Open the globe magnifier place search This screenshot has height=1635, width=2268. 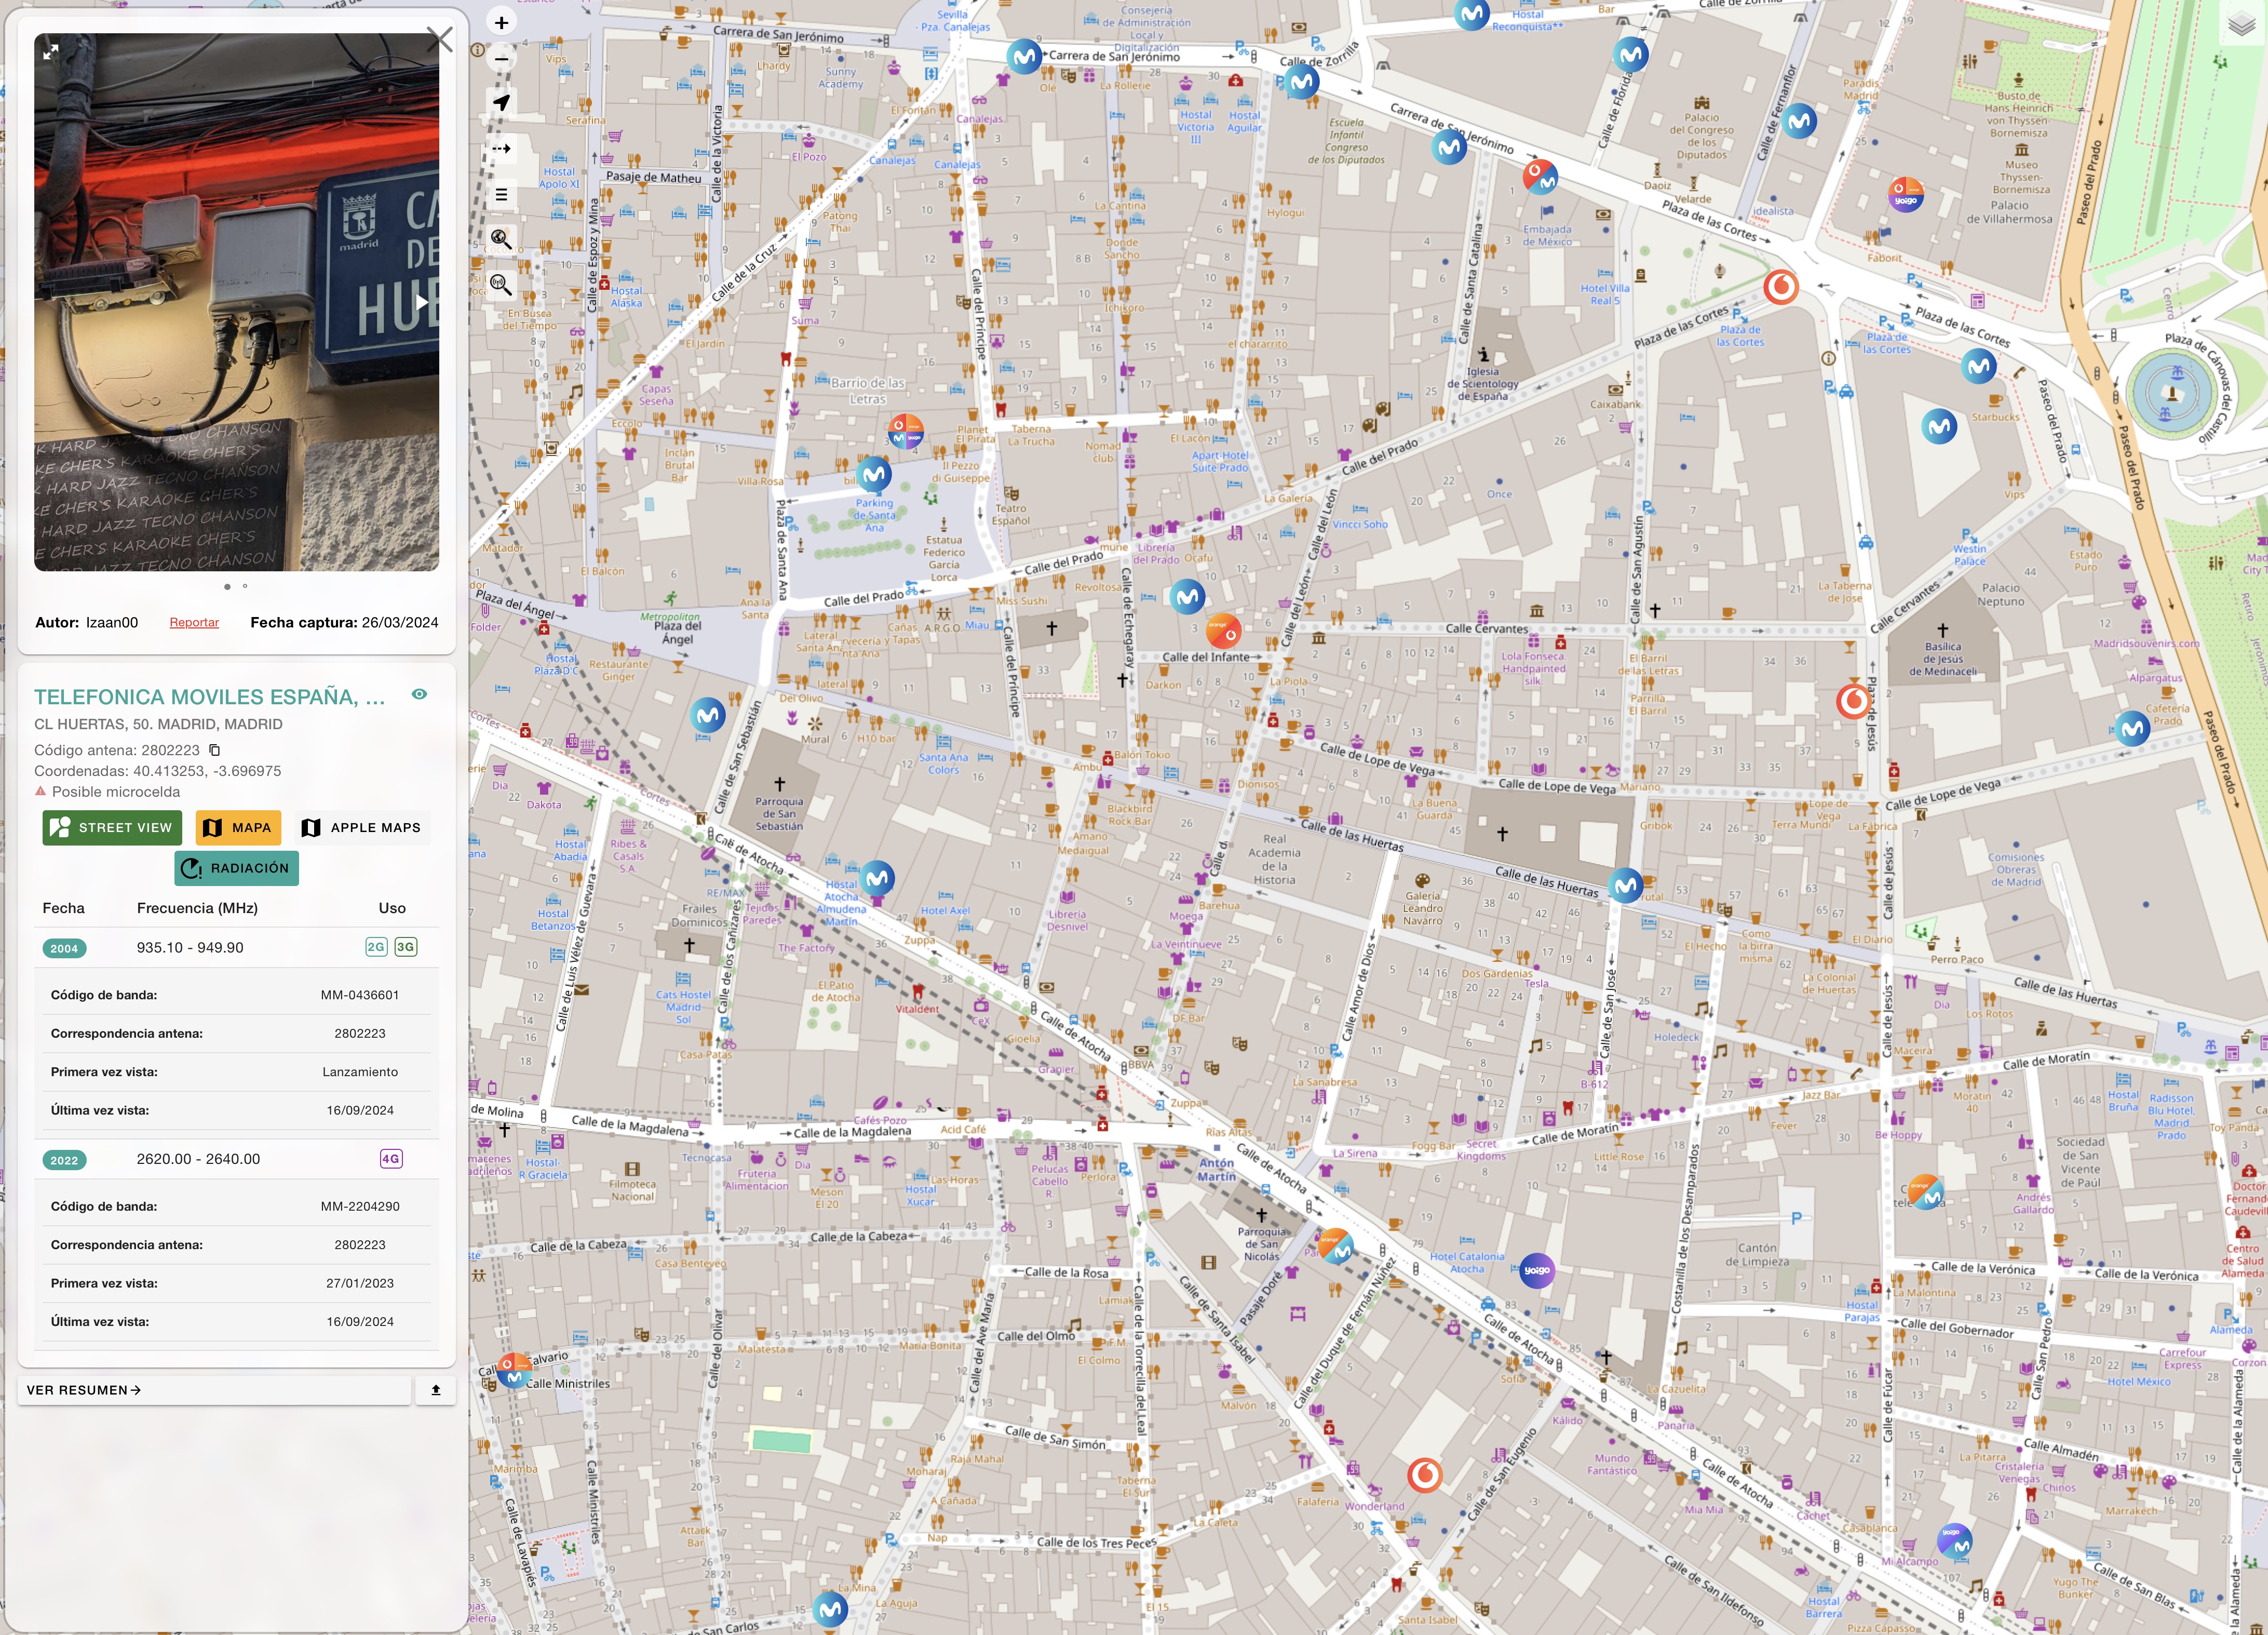pos(501,239)
